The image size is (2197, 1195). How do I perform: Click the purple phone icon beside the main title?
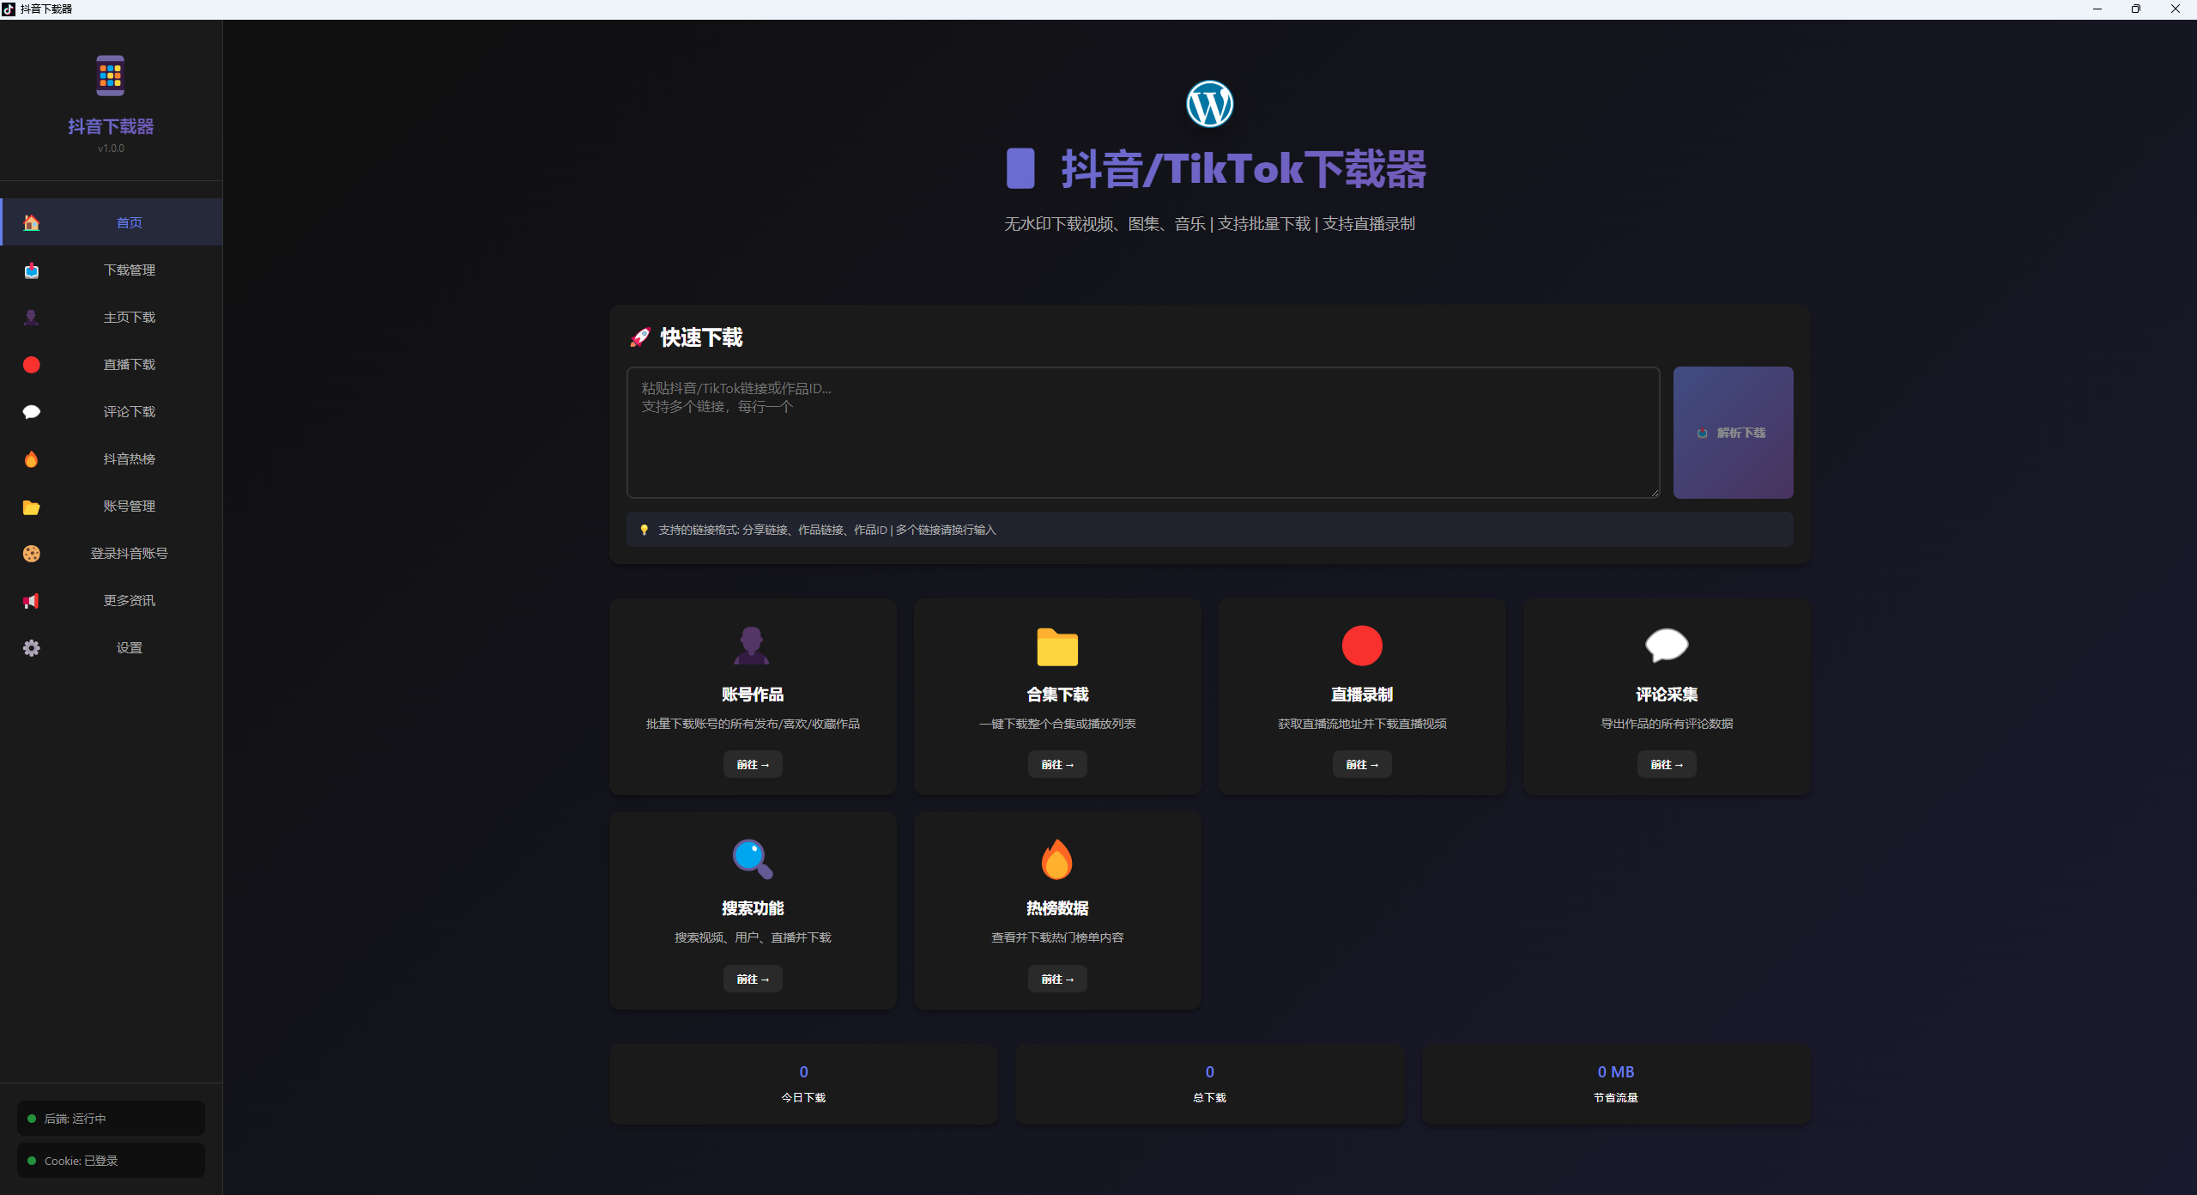[1020, 168]
